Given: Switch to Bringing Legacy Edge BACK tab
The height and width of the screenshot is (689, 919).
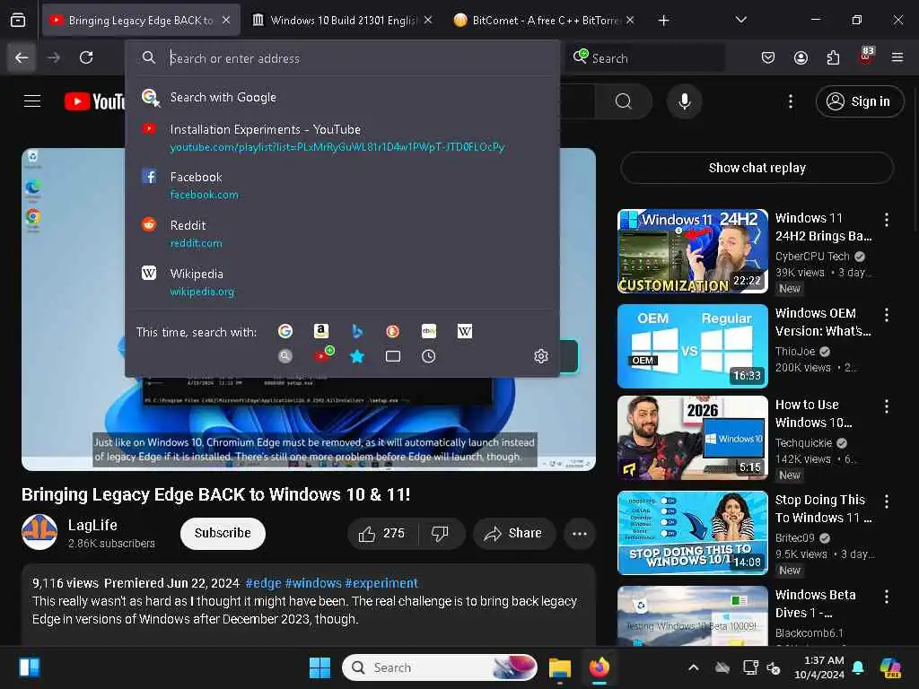Looking at the screenshot, I should point(141,21).
